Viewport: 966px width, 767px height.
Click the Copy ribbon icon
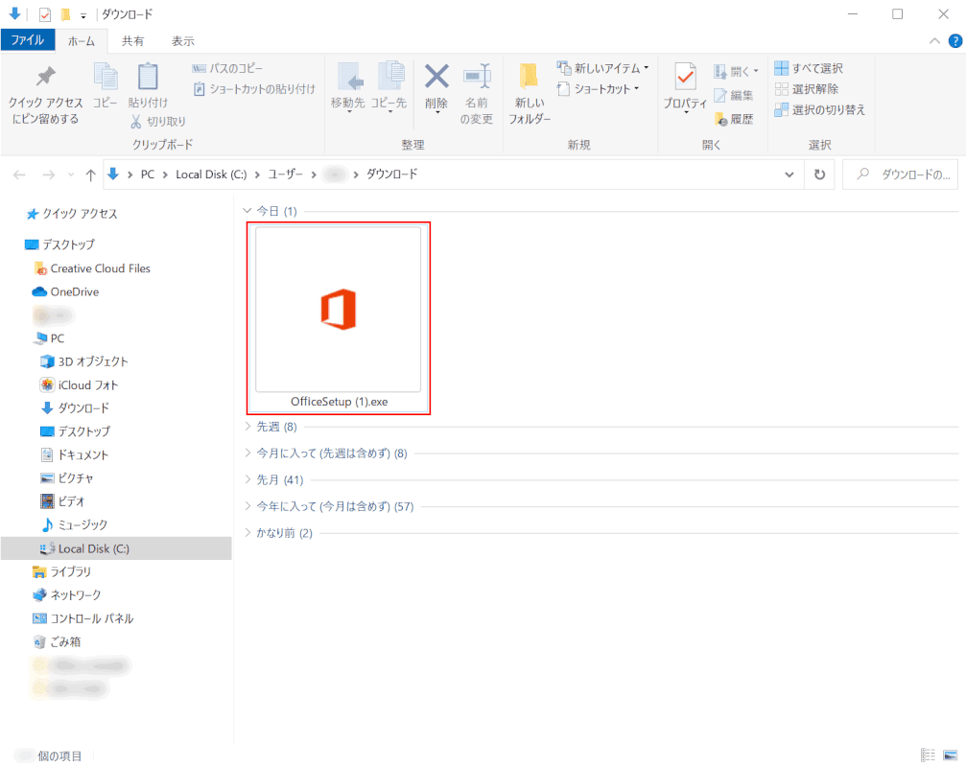click(106, 85)
